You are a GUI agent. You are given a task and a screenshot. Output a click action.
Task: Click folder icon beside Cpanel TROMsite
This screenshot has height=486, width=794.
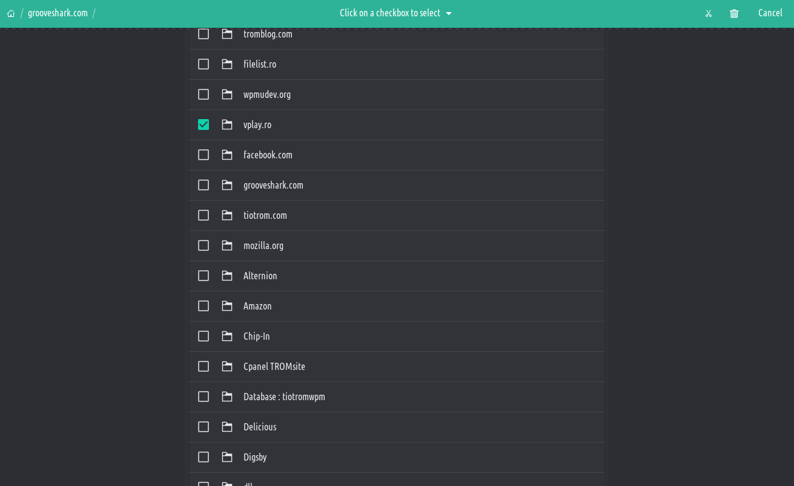tap(227, 366)
